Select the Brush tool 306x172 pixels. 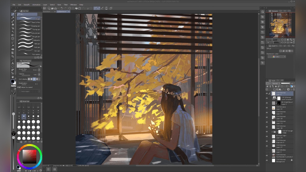(13, 21)
